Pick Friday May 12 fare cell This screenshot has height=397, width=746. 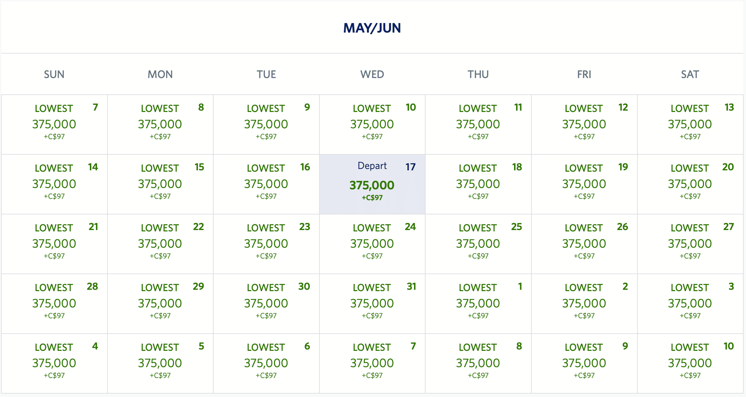coord(584,124)
